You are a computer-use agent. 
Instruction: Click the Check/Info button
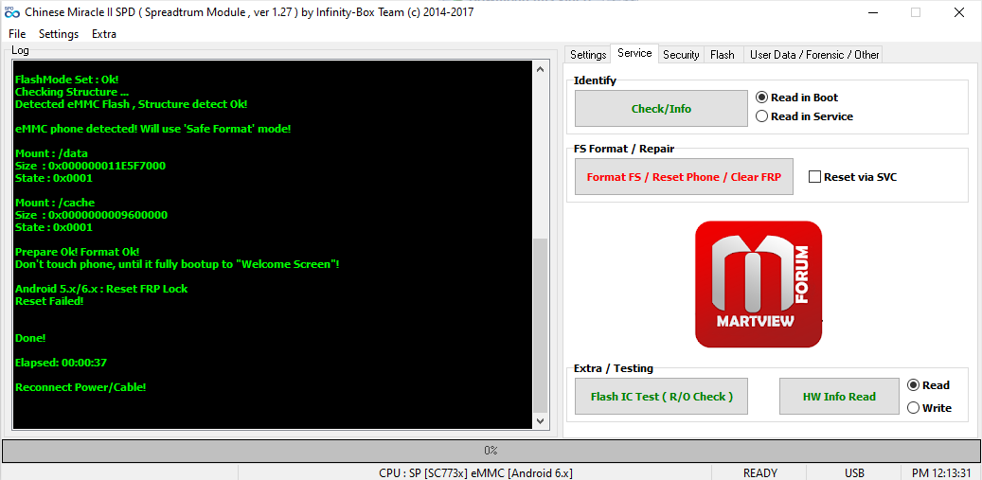[661, 109]
